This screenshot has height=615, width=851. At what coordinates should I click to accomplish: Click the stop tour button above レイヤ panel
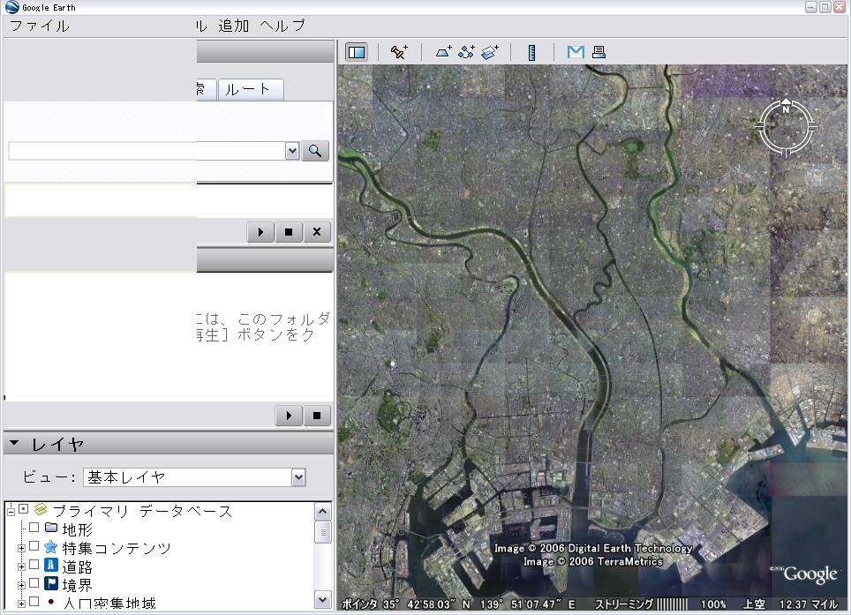click(317, 416)
